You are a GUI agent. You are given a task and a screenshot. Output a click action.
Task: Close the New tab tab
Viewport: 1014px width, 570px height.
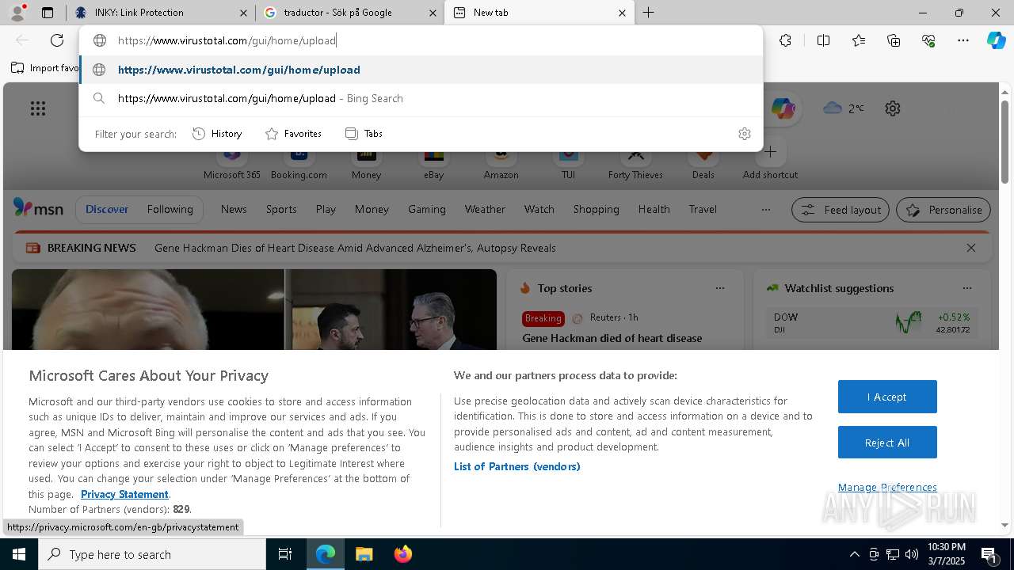(622, 13)
